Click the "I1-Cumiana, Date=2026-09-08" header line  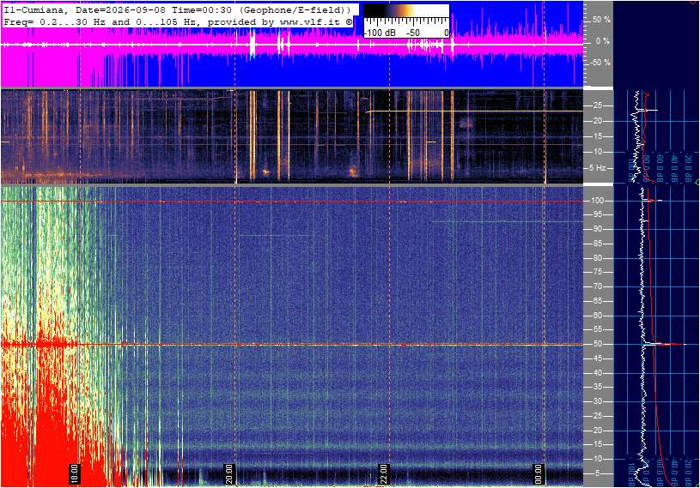coord(178,9)
